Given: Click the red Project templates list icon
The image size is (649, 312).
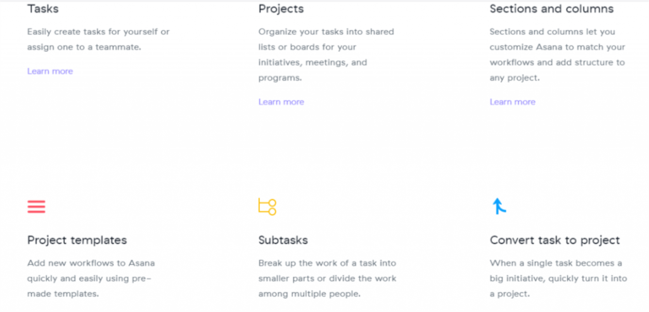Looking at the screenshot, I should tap(36, 207).
